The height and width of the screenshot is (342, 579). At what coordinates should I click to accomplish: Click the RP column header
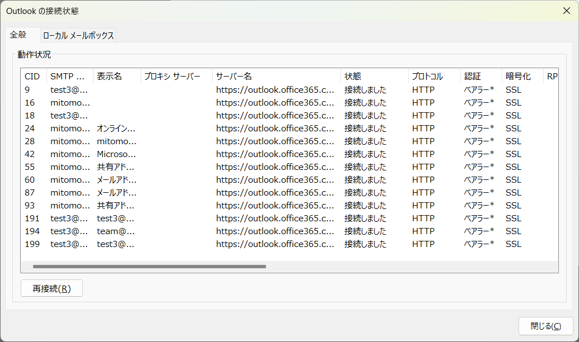click(551, 77)
